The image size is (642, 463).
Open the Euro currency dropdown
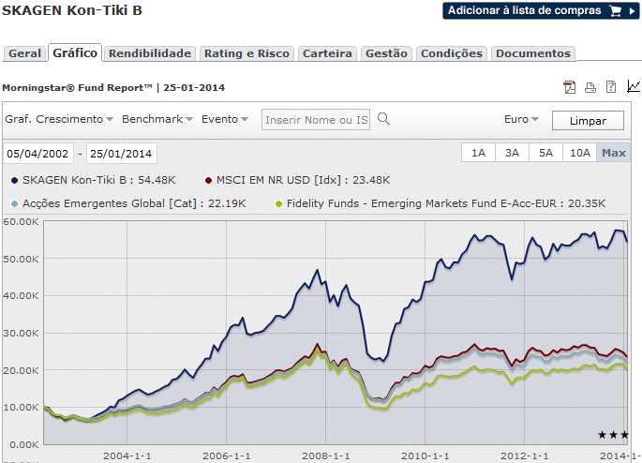(x=521, y=119)
